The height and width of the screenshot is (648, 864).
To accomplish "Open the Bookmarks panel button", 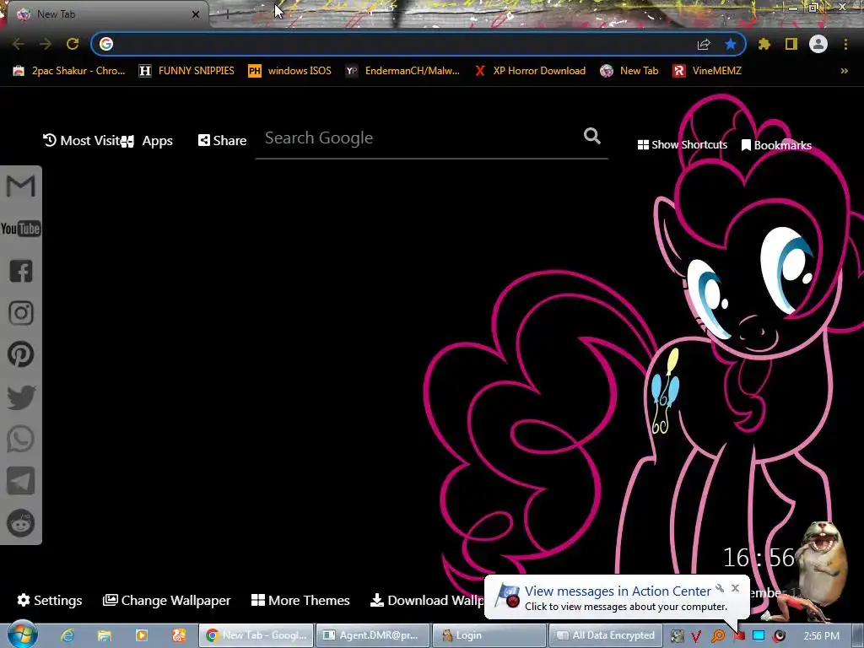I will click(x=776, y=145).
